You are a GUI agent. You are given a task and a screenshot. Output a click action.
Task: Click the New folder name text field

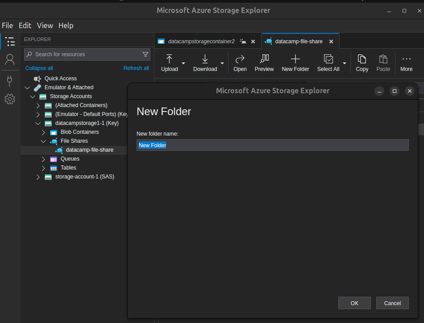(272, 145)
